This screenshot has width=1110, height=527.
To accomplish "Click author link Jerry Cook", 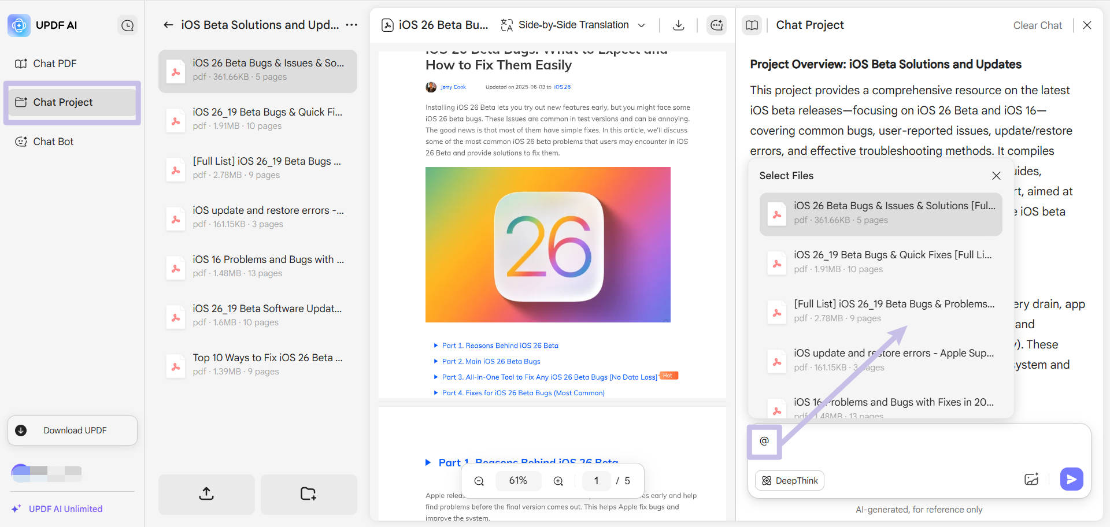I will [x=453, y=87].
